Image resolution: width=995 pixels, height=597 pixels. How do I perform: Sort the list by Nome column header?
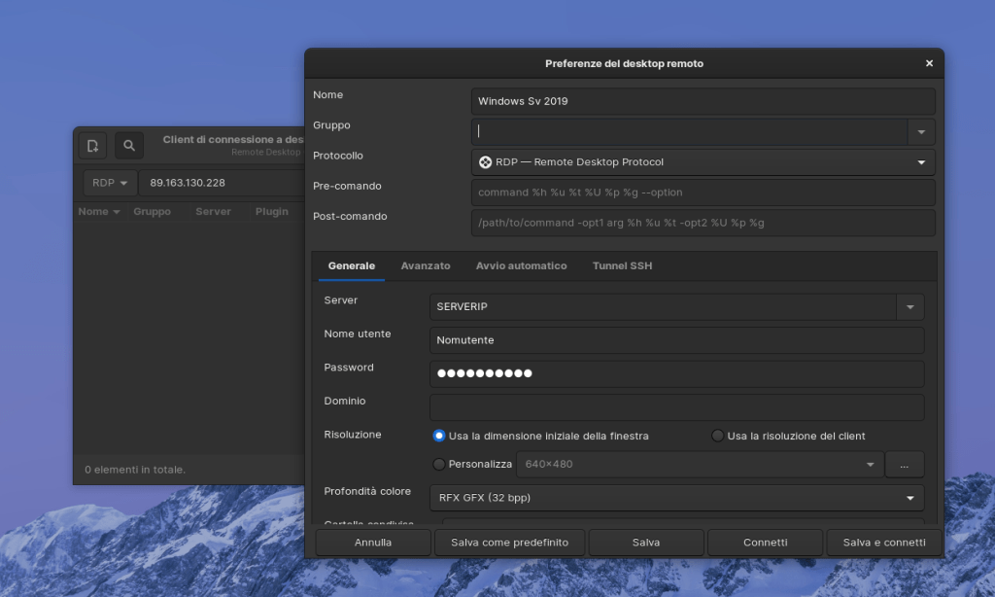94,211
